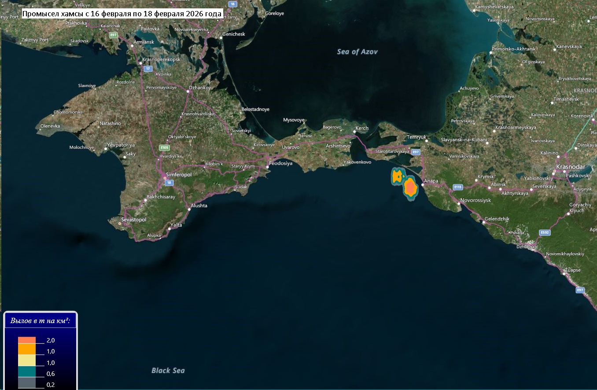Select the route 17 shield near Krasnoperekopsk

pos(148,69)
